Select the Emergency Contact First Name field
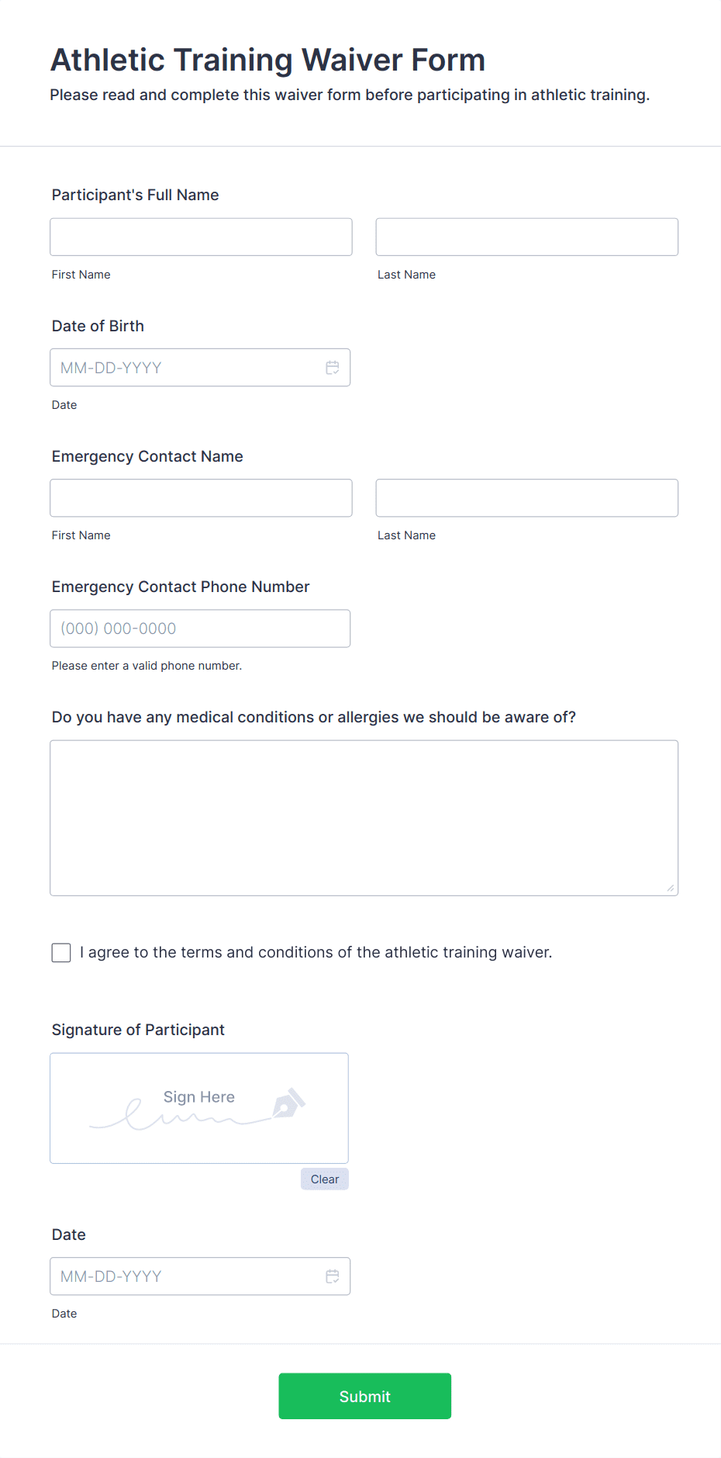The height and width of the screenshot is (1458, 721). (x=200, y=497)
